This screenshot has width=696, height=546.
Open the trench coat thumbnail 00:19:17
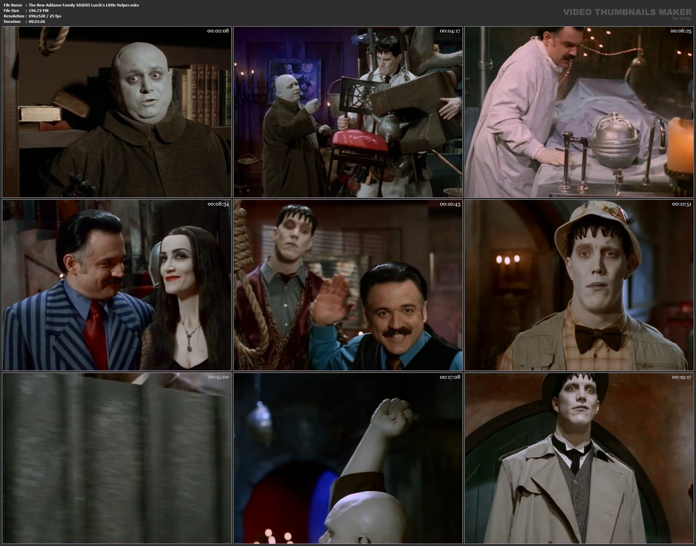[579, 458]
